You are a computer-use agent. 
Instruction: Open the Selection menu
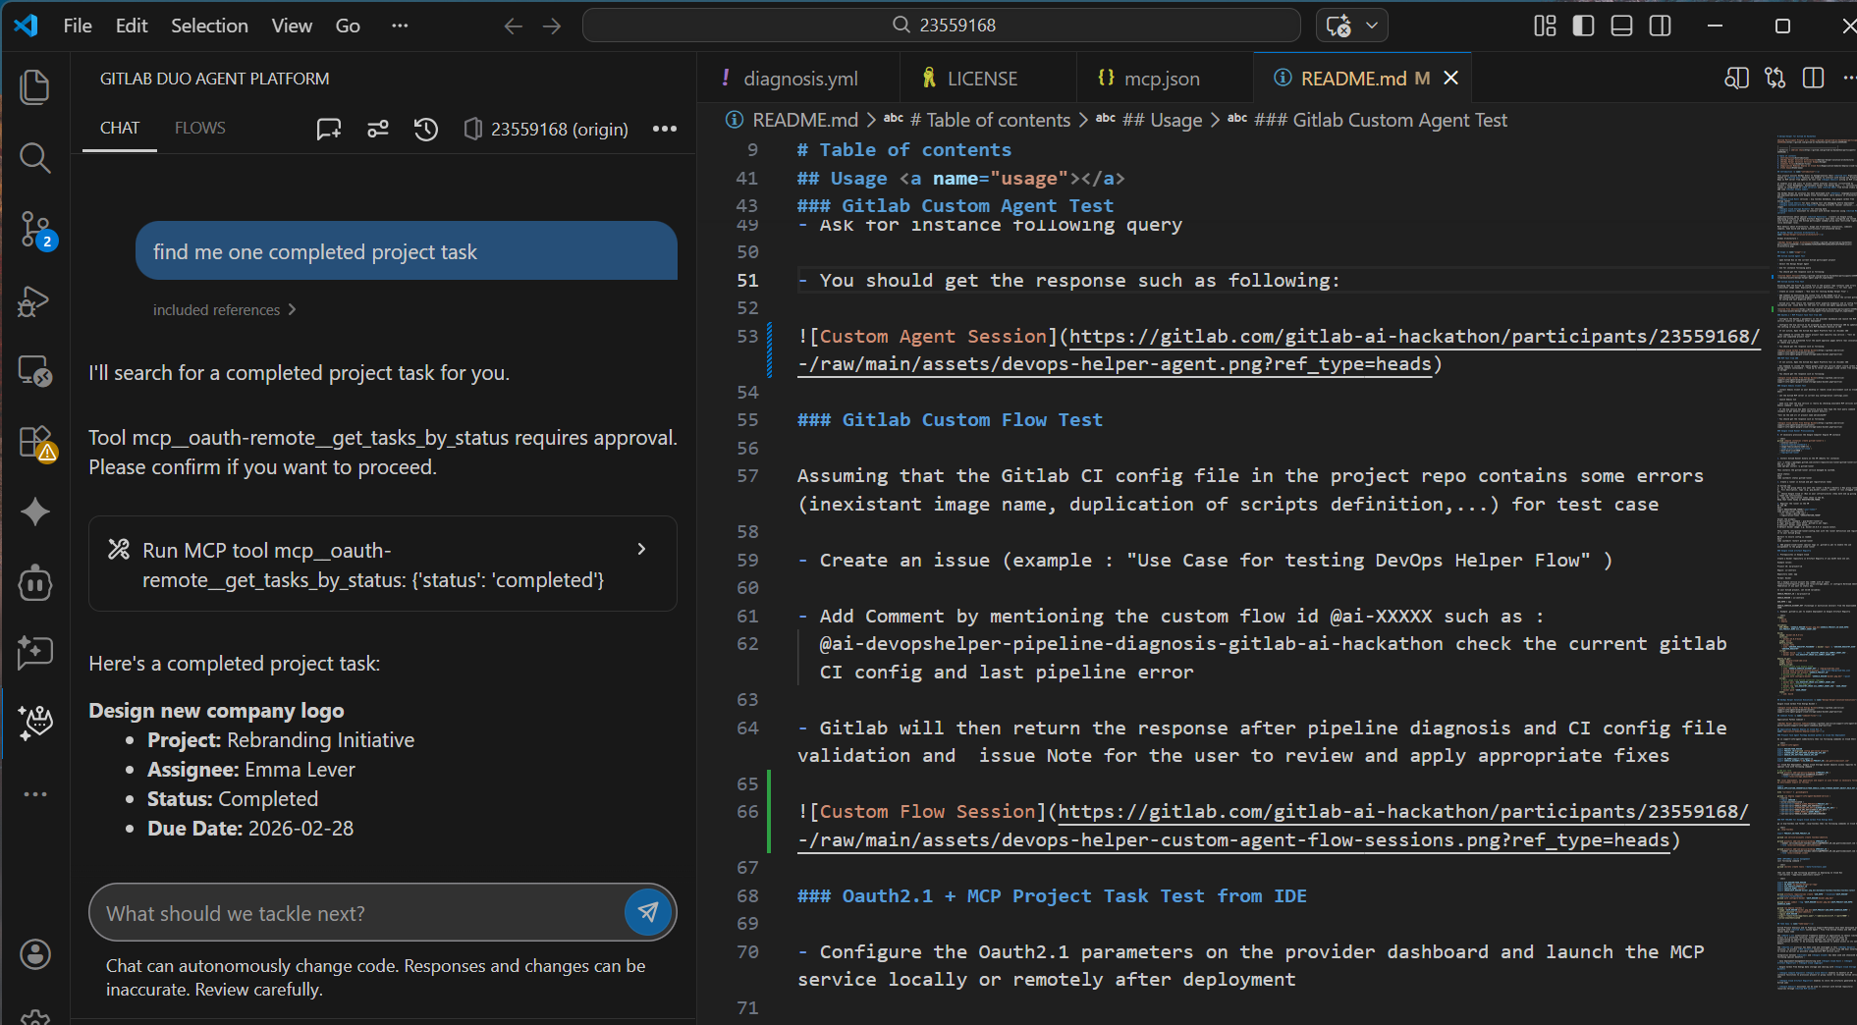(x=209, y=26)
